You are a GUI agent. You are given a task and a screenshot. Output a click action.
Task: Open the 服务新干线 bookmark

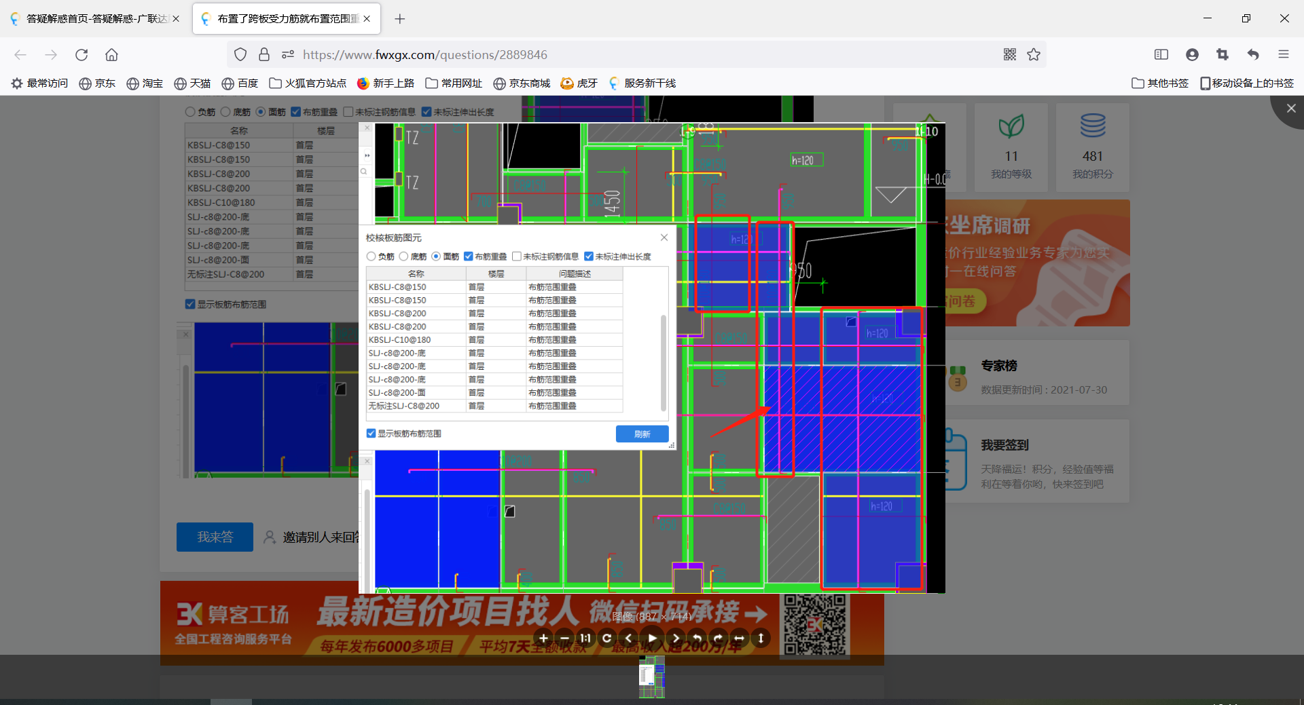pos(642,83)
